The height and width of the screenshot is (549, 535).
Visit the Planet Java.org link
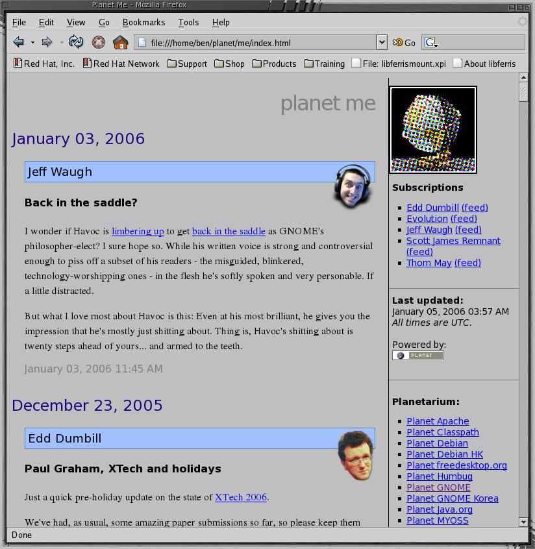(x=440, y=509)
